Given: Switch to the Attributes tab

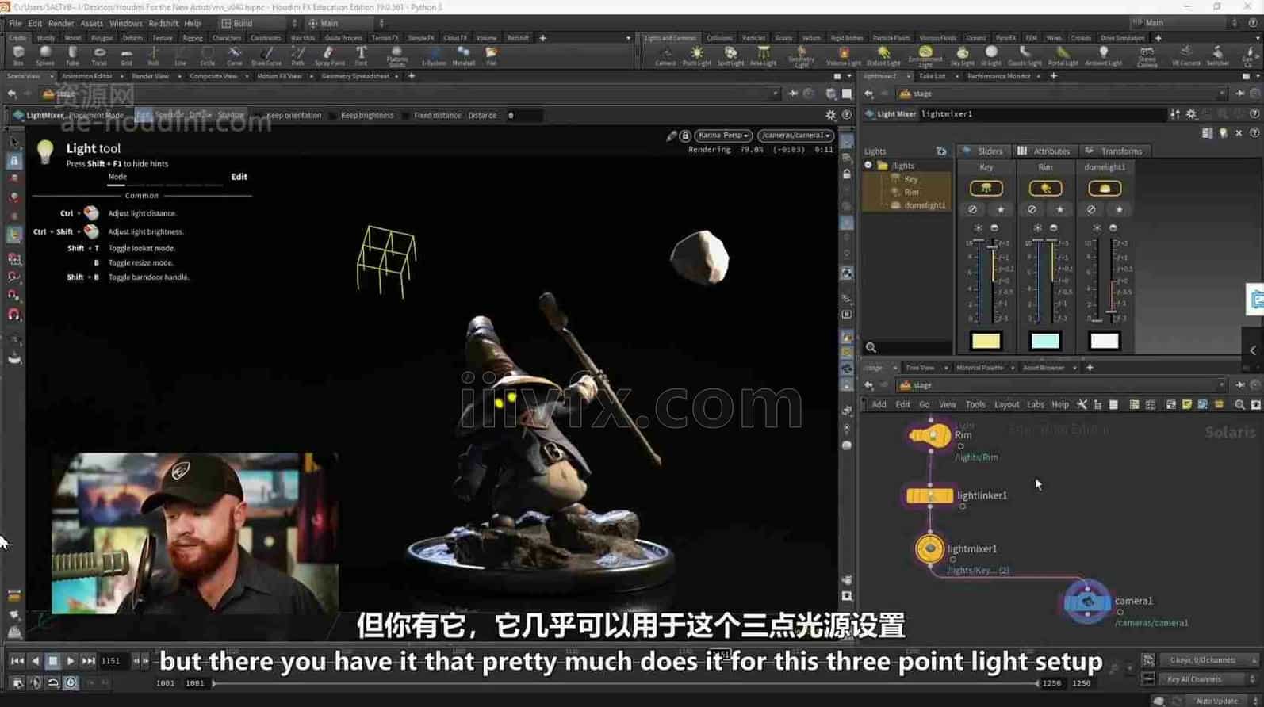Looking at the screenshot, I should coord(1044,151).
